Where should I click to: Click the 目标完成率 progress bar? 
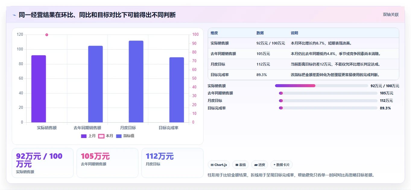point(328,108)
